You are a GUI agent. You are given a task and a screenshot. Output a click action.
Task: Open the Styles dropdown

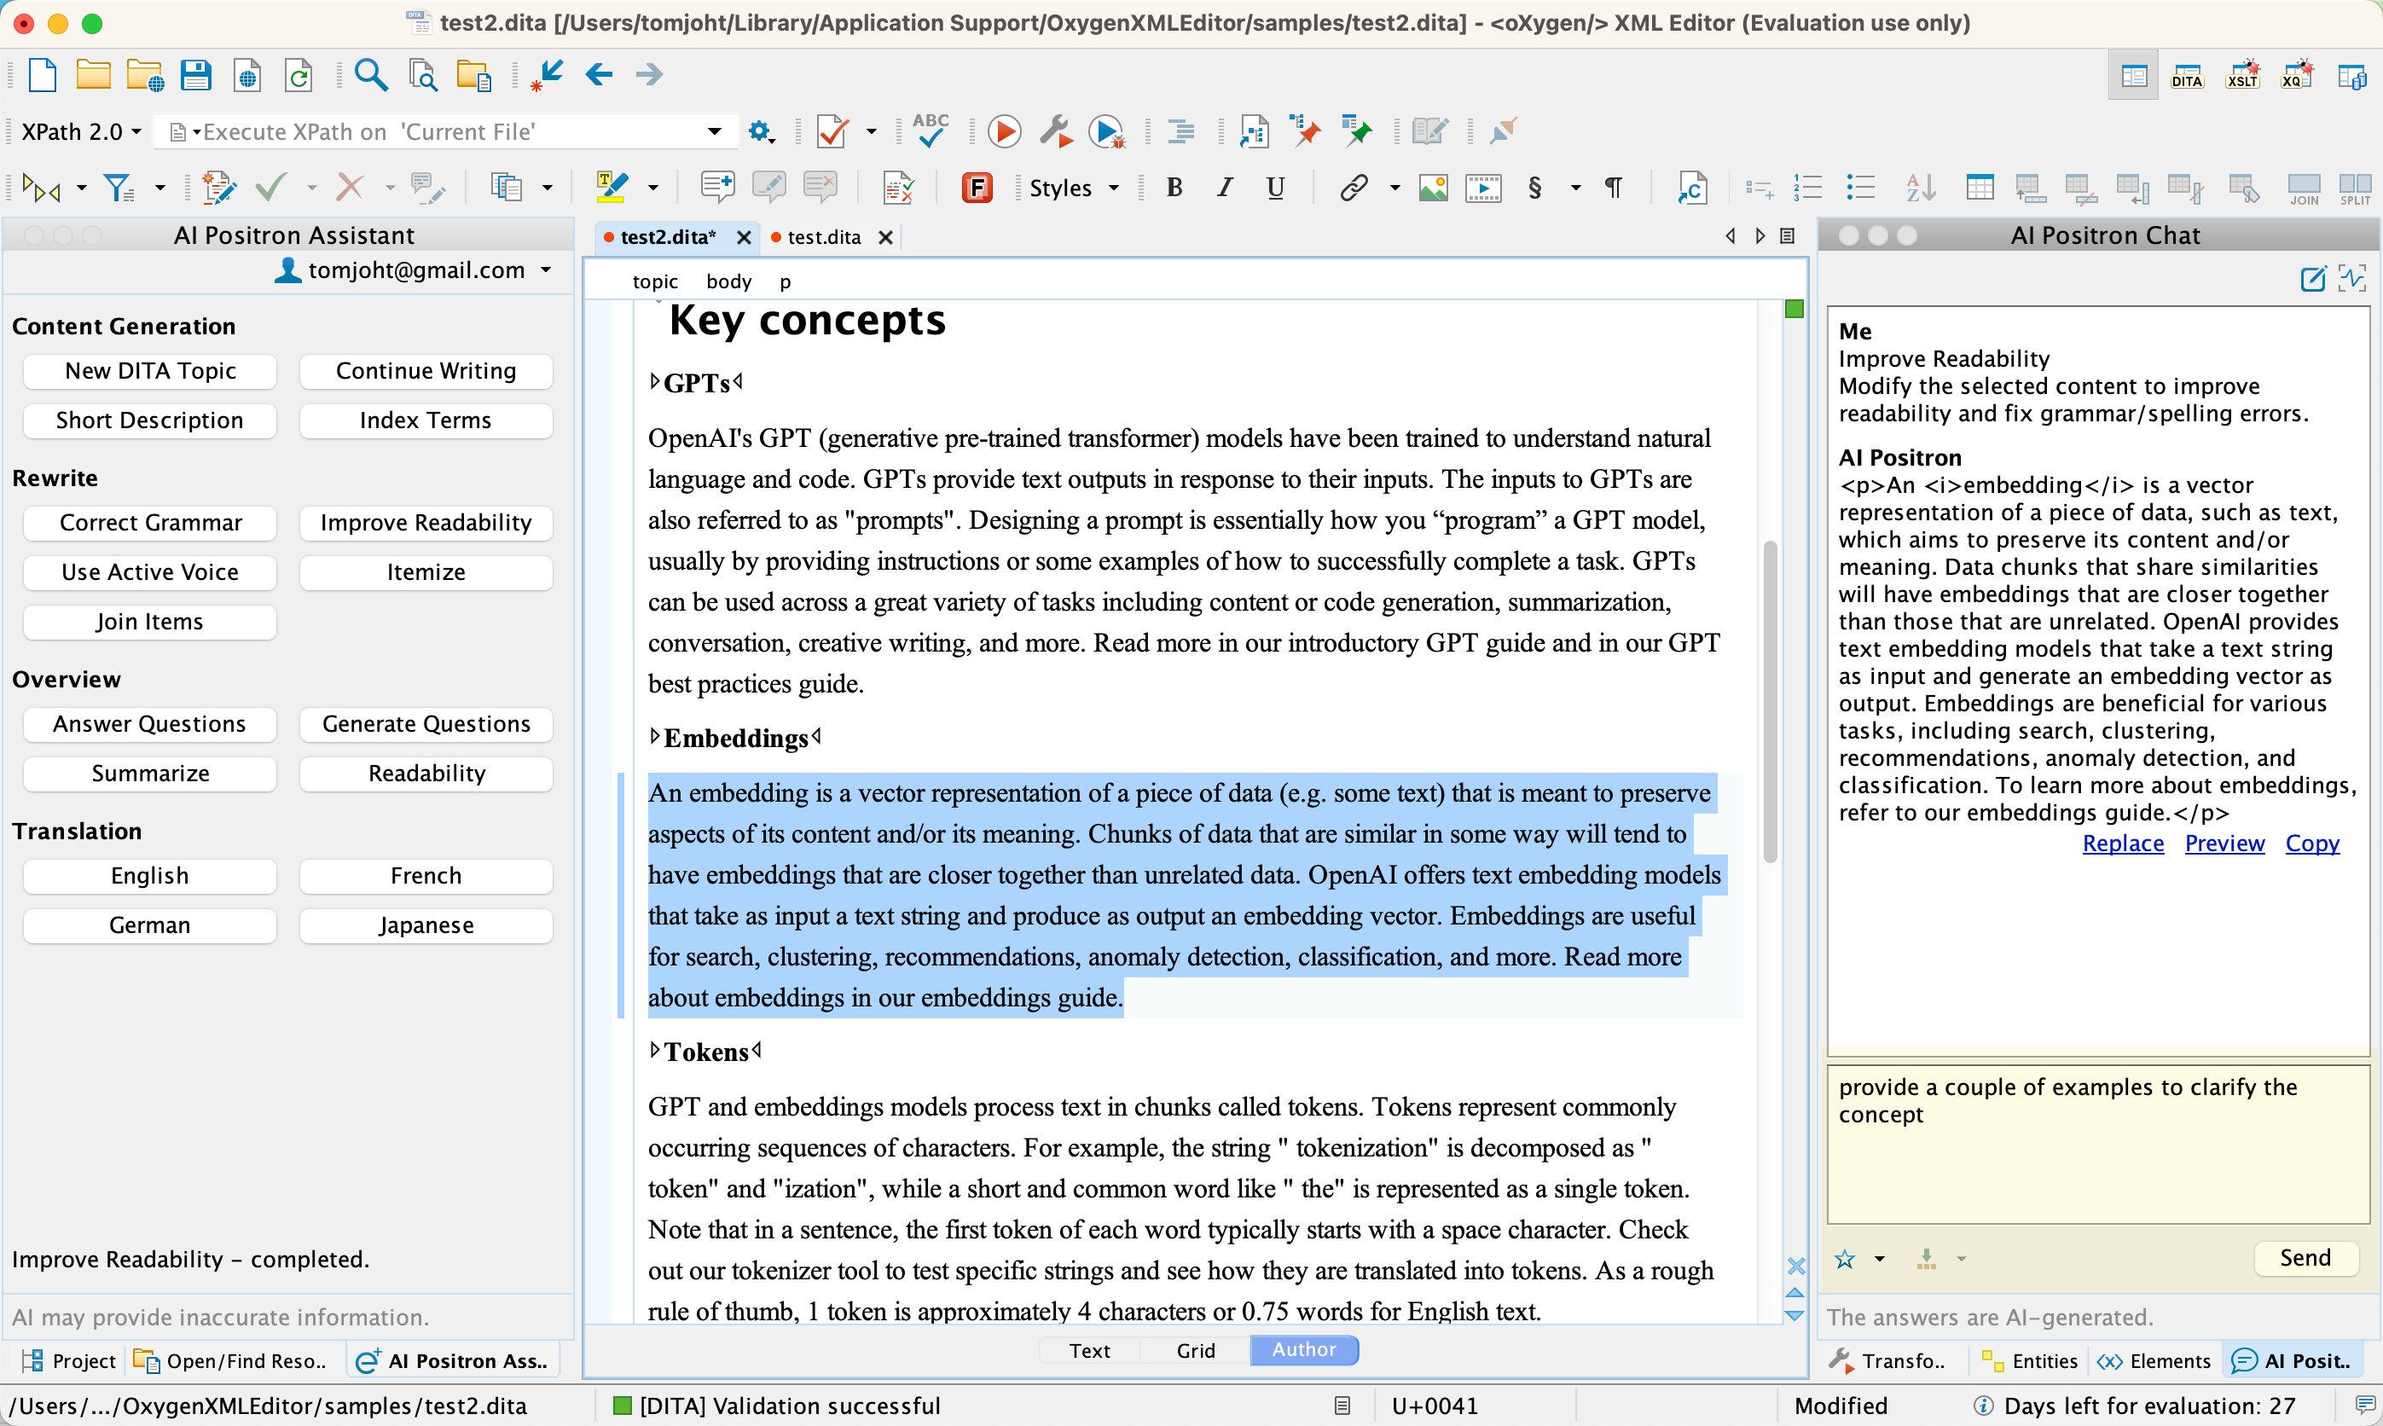click(x=1073, y=188)
